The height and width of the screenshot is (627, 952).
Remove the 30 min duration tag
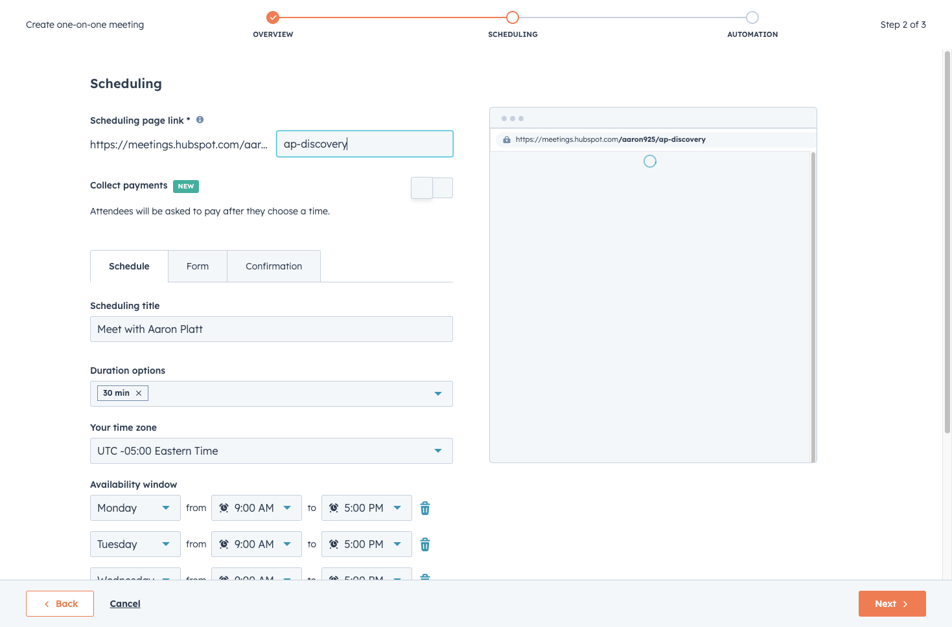click(x=139, y=393)
